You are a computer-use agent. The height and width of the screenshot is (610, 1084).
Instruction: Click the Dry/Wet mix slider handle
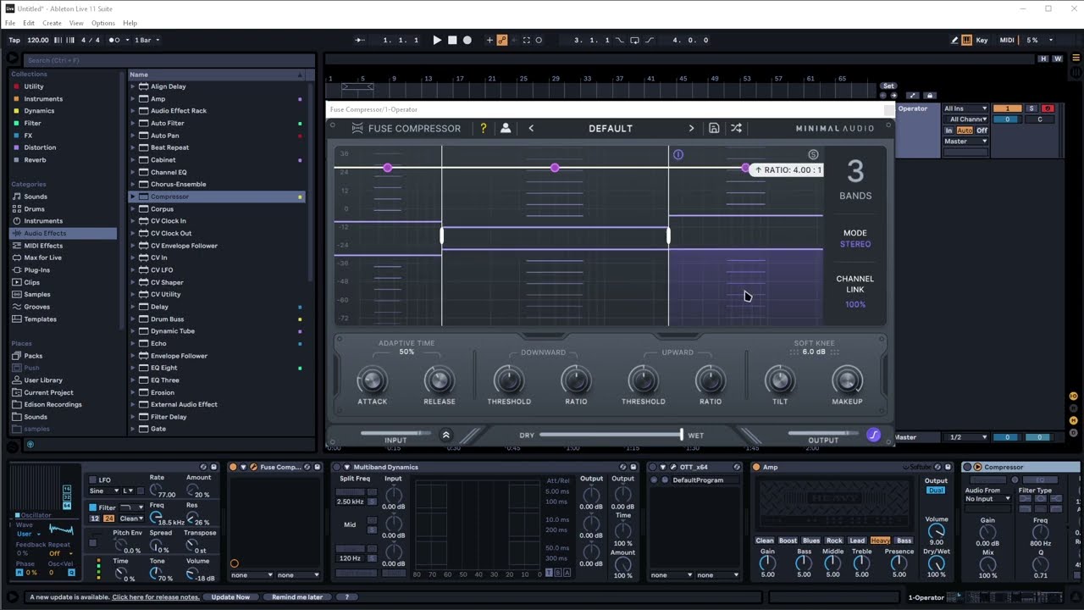[x=681, y=435]
